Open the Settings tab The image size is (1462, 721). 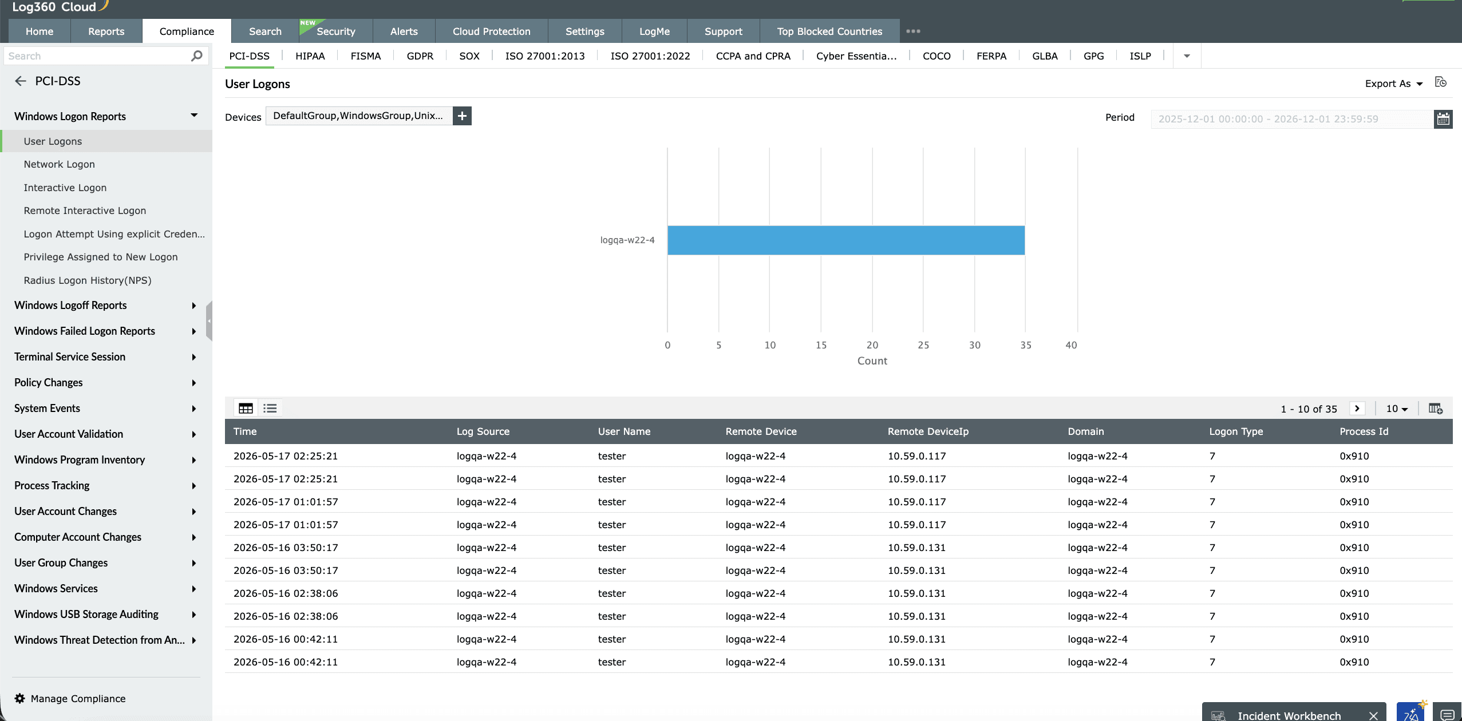click(x=585, y=31)
